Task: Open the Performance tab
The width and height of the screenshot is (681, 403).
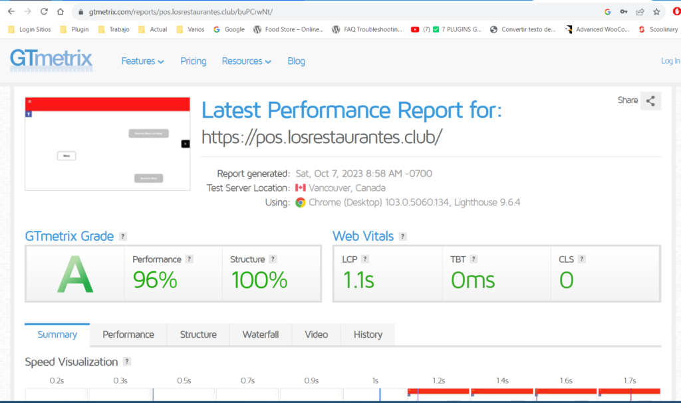Action: click(x=128, y=335)
